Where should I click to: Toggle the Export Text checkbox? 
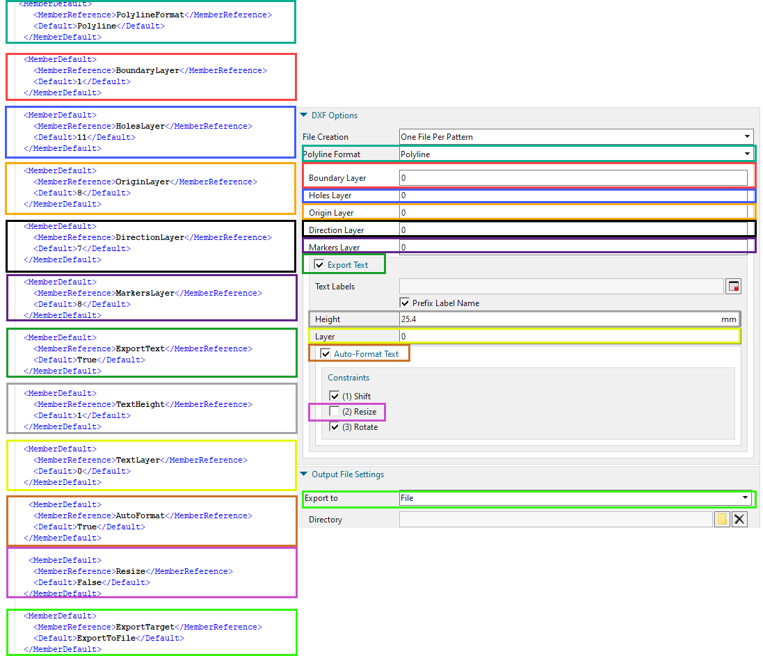pyautogui.click(x=319, y=265)
